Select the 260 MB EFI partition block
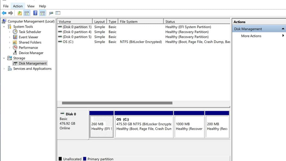This screenshot has width=286, height=161. point(102,124)
